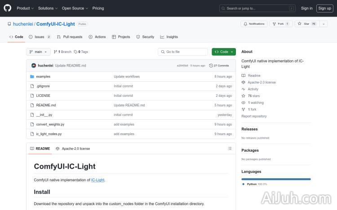Click the Activity pulse icon link

[x=244, y=89]
